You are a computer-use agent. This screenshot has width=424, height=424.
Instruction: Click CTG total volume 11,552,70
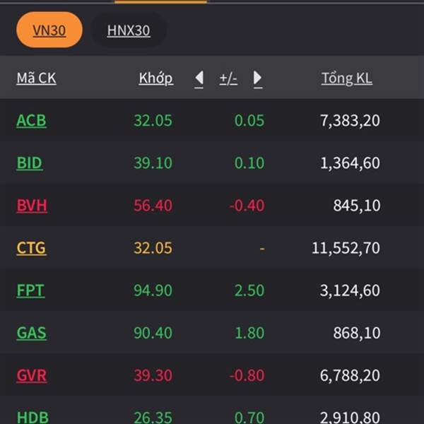[x=346, y=248]
